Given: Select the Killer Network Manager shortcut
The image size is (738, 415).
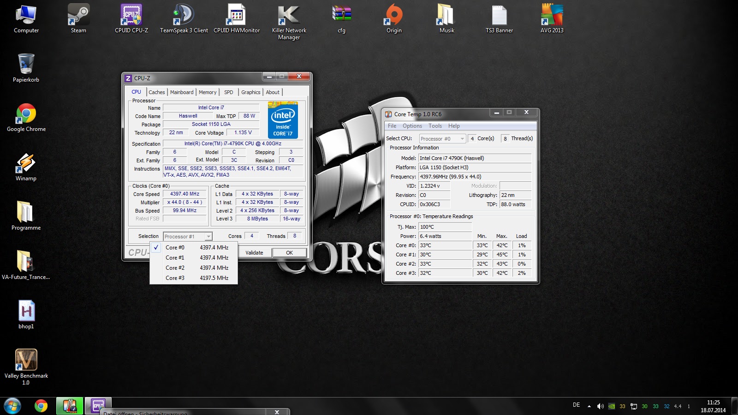Looking at the screenshot, I should point(289,22).
